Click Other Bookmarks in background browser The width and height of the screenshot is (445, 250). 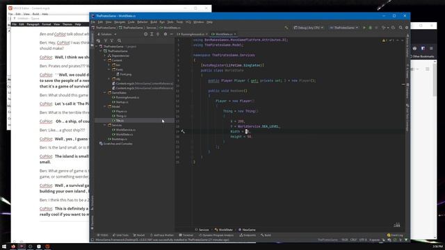[x=423, y=56]
